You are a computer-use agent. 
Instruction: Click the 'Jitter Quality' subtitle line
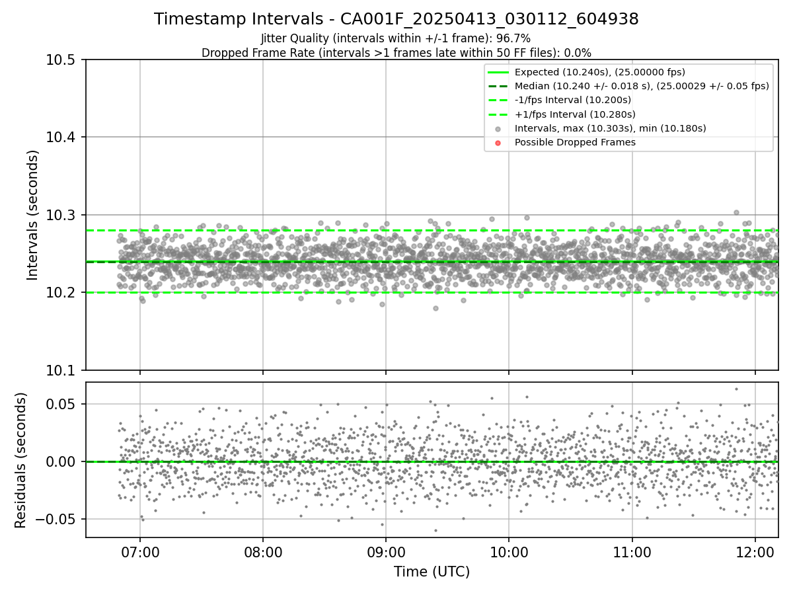point(396,39)
